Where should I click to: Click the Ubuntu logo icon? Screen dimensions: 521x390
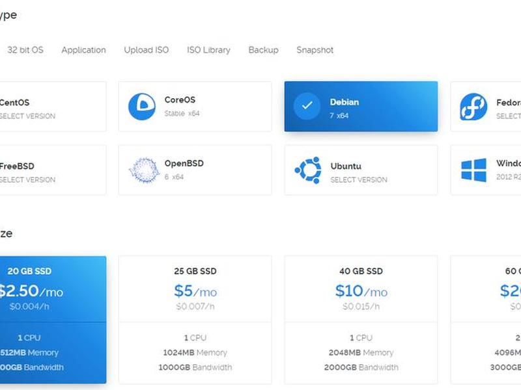coord(308,170)
